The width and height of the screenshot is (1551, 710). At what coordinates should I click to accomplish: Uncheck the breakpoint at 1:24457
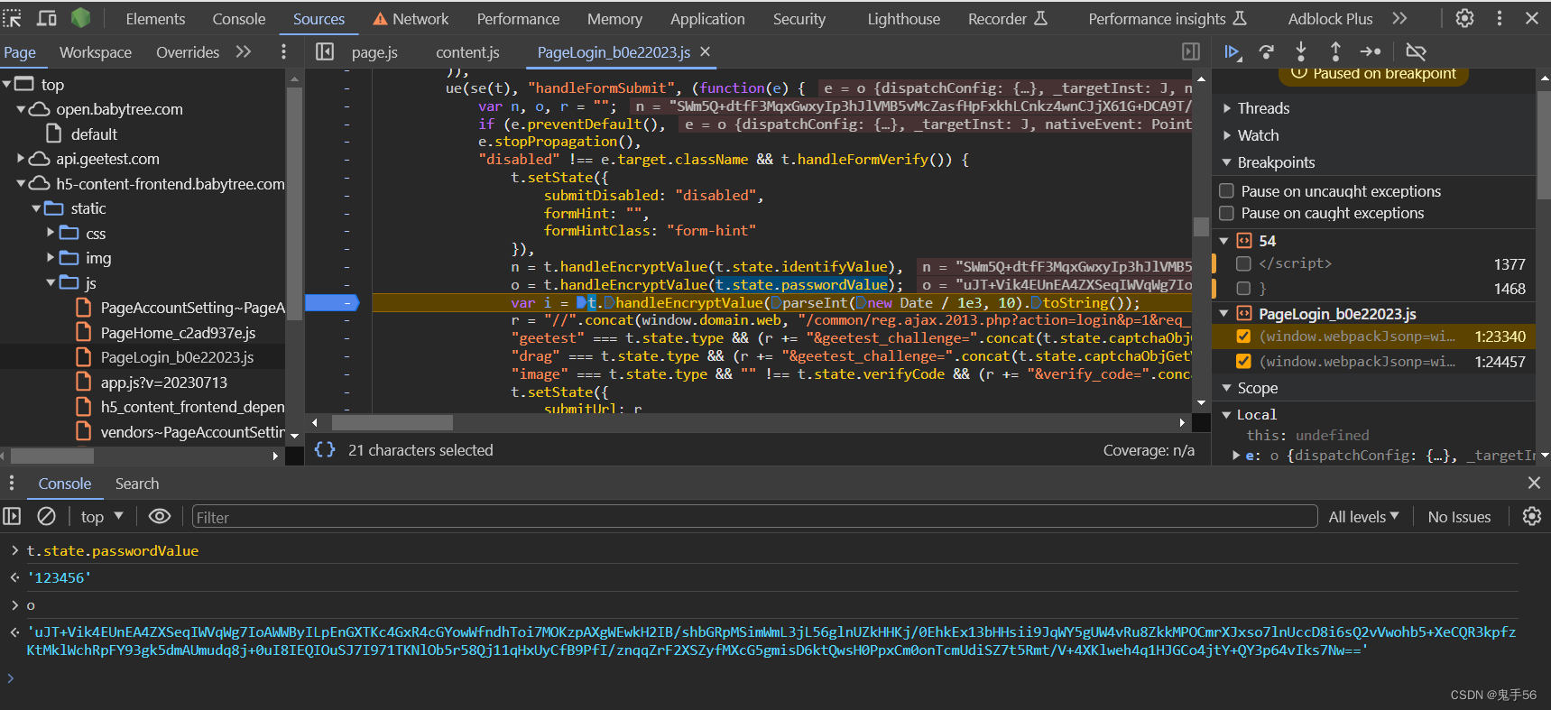[x=1243, y=362]
